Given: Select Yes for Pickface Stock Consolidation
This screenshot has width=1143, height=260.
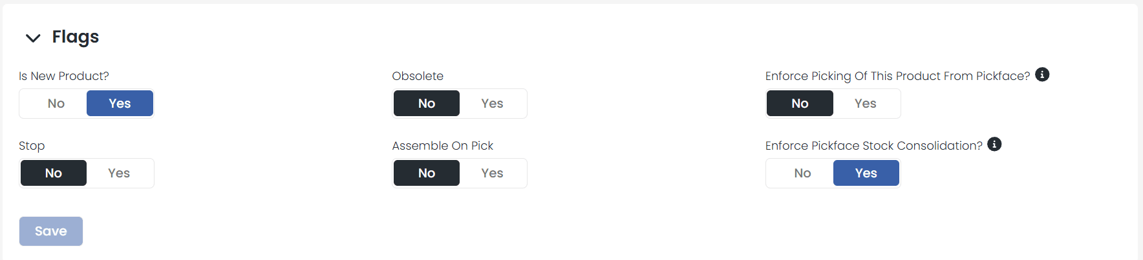Looking at the screenshot, I should 866,173.
